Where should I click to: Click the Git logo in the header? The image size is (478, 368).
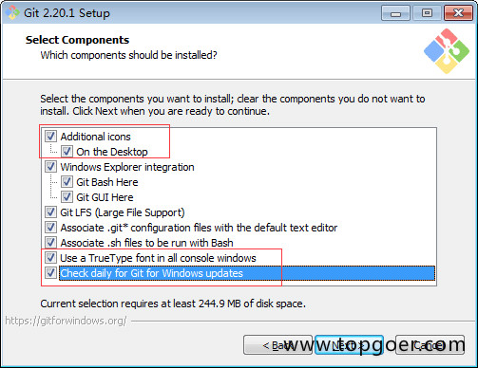(447, 51)
